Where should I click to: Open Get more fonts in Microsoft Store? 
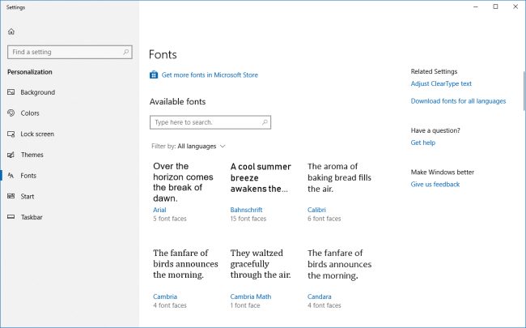210,75
